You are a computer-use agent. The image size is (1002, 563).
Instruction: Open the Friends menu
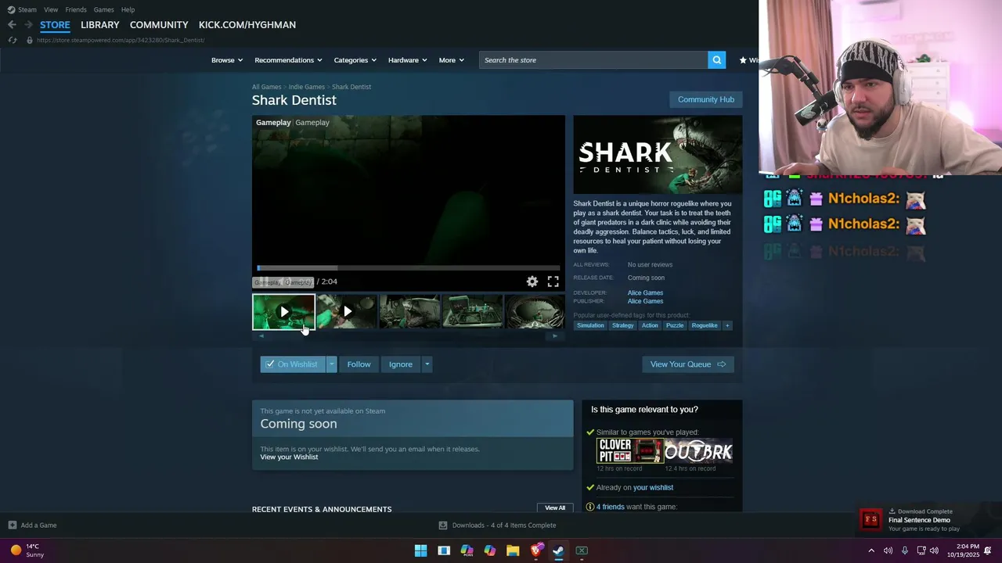click(x=76, y=9)
